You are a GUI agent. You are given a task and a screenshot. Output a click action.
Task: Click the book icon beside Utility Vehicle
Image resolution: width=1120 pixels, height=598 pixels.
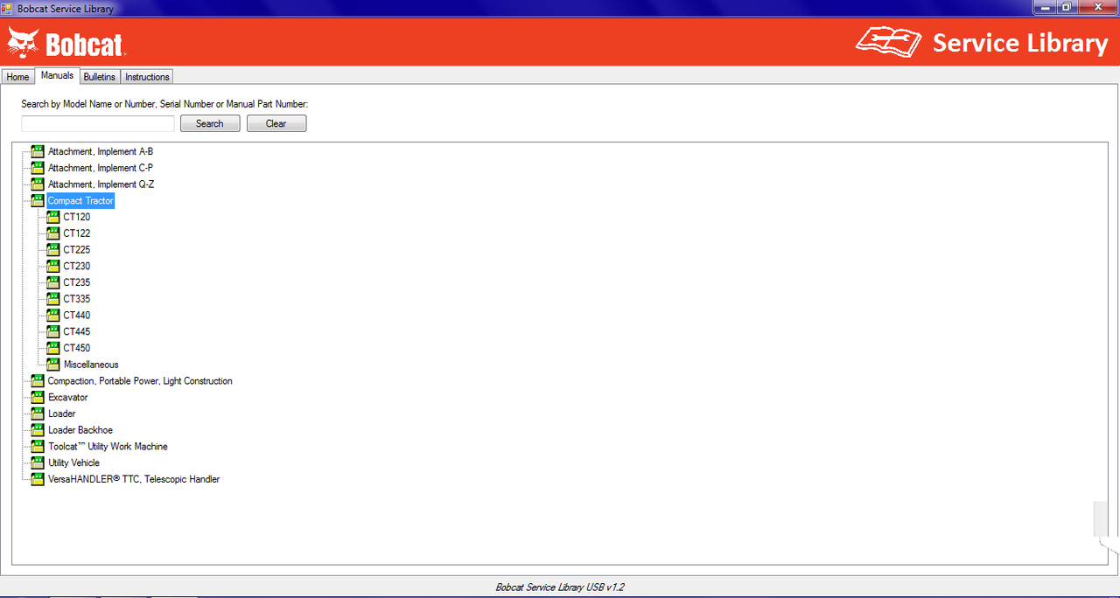tap(37, 462)
